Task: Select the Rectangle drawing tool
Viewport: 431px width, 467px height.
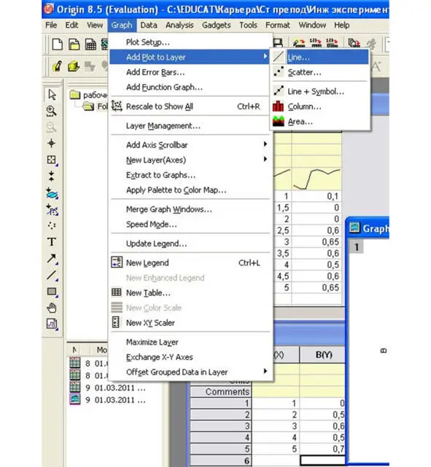Action: (x=52, y=291)
